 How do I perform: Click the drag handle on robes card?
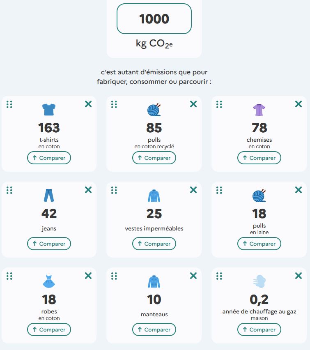[x=9, y=276]
